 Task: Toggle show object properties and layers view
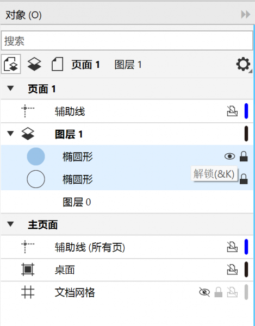point(11,64)
